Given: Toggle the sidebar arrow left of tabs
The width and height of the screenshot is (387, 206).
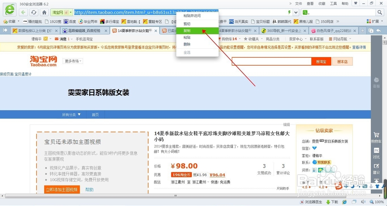Looking at the screenshot, I should point(5,30).
